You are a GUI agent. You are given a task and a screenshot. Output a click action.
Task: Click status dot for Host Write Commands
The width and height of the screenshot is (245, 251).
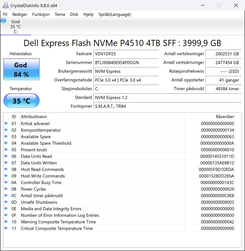point(6,176)
